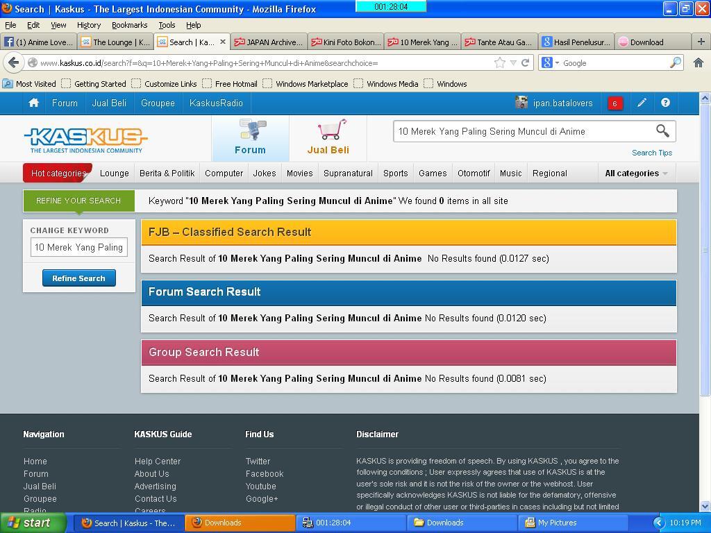The width and height of the screenshot is (711, 533).
Task: Open the Edit menu
Action: [x=33, y=25]
